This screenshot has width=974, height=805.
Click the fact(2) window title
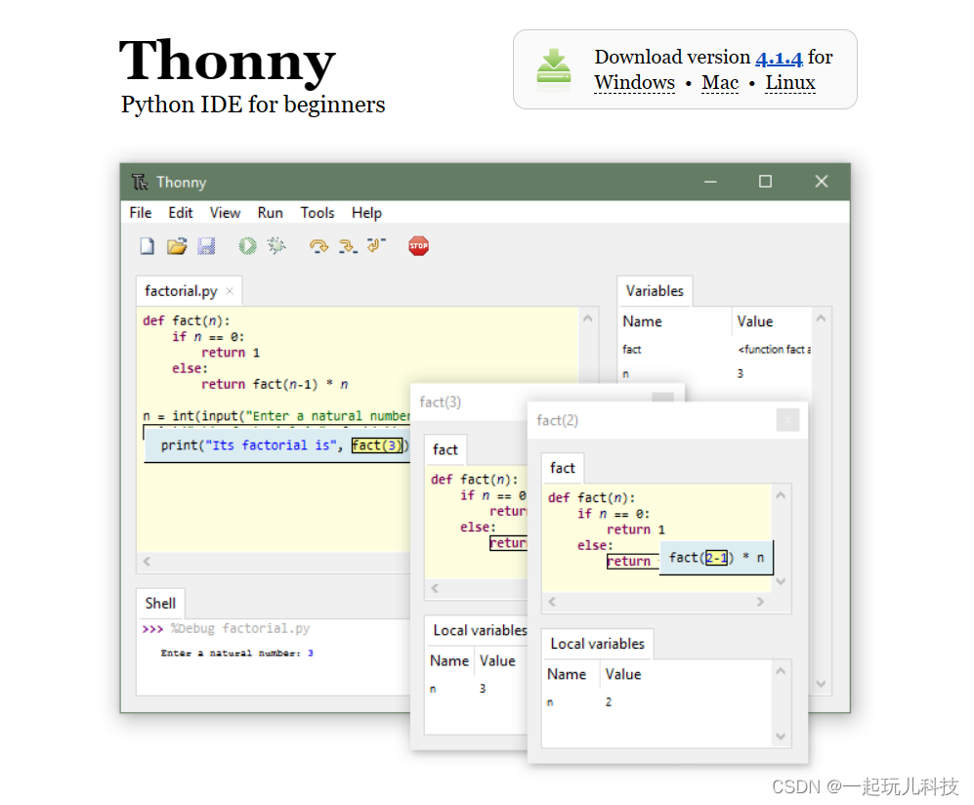coord(557,420)
